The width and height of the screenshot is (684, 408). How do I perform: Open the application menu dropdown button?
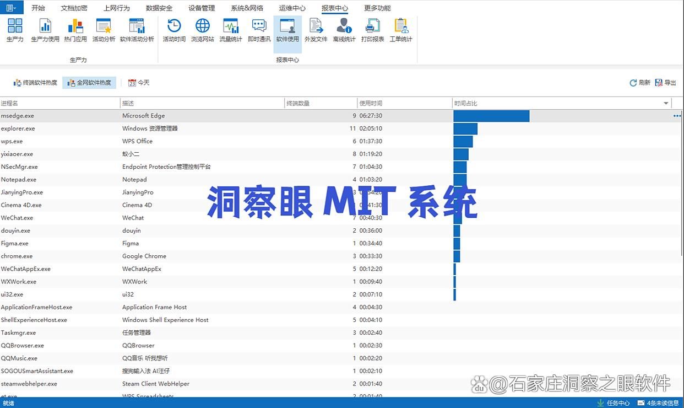click(12, 8)
